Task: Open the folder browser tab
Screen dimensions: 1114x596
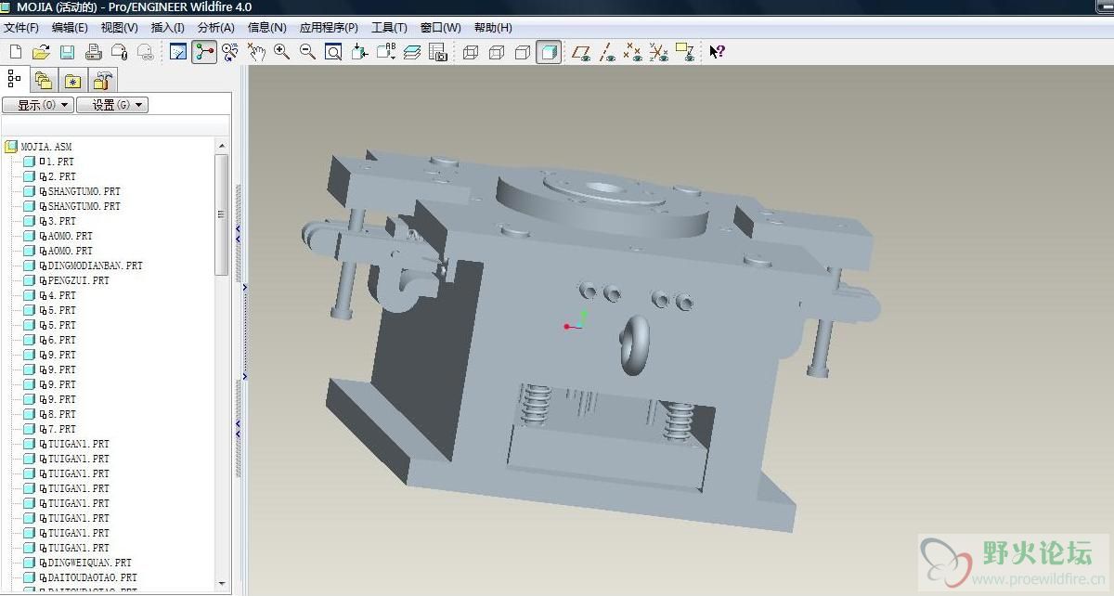Action: click(44, 81)
